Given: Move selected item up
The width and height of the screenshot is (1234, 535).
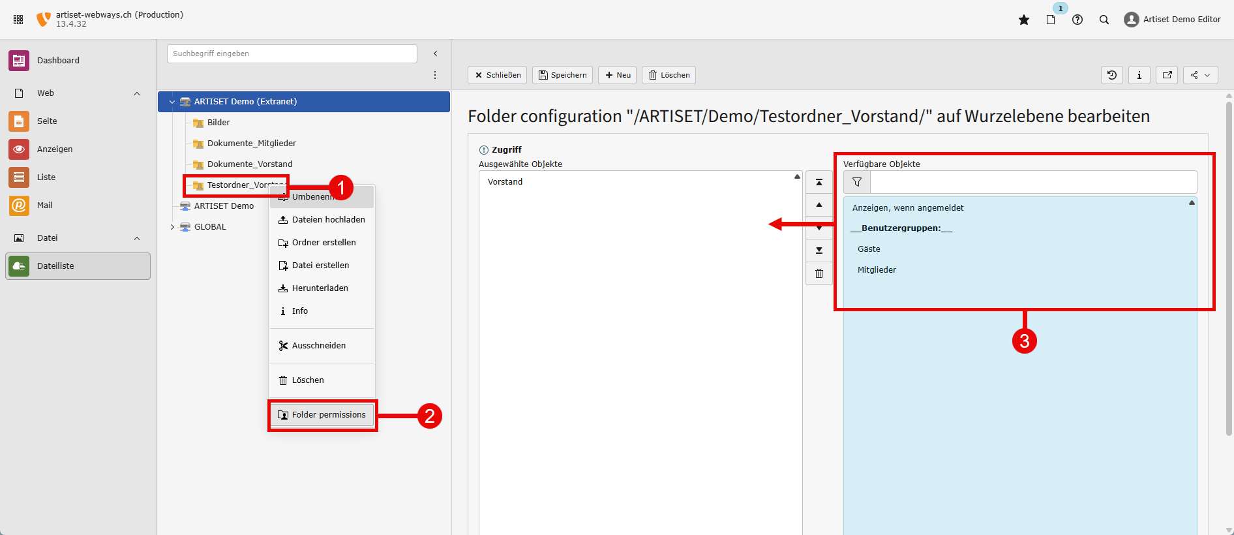Looking at the screenshot, I should coord(819,206).
